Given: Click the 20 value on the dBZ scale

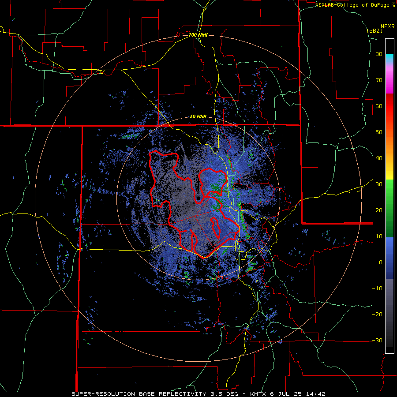Looking at the screenshot, I should coord(379,210).
